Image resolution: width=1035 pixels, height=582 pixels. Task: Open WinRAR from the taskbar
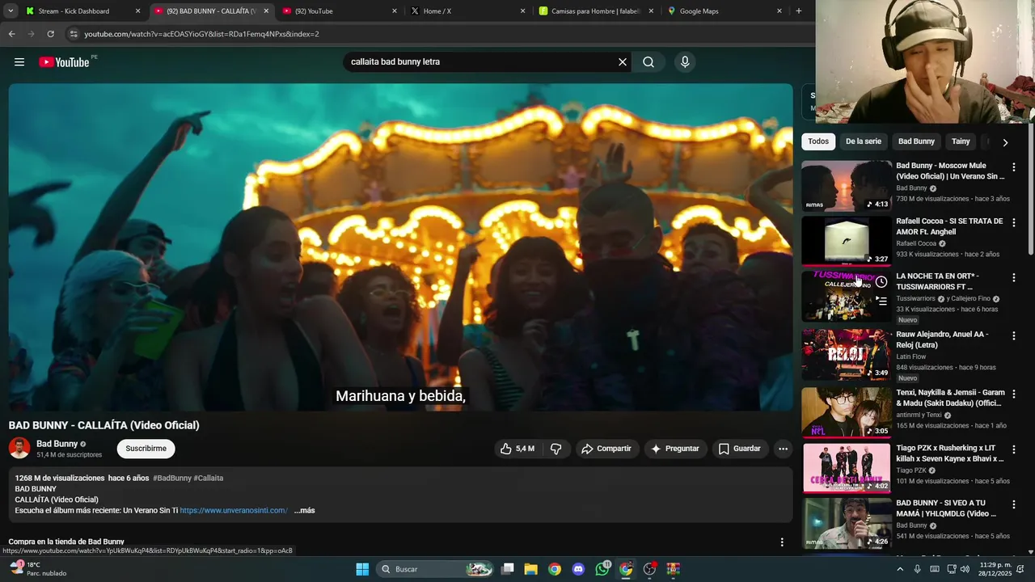point(674,569)
